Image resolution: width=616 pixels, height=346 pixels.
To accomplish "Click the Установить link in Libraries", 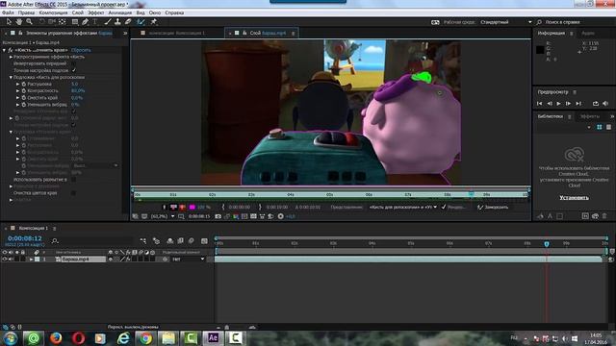I will point(574,197).
